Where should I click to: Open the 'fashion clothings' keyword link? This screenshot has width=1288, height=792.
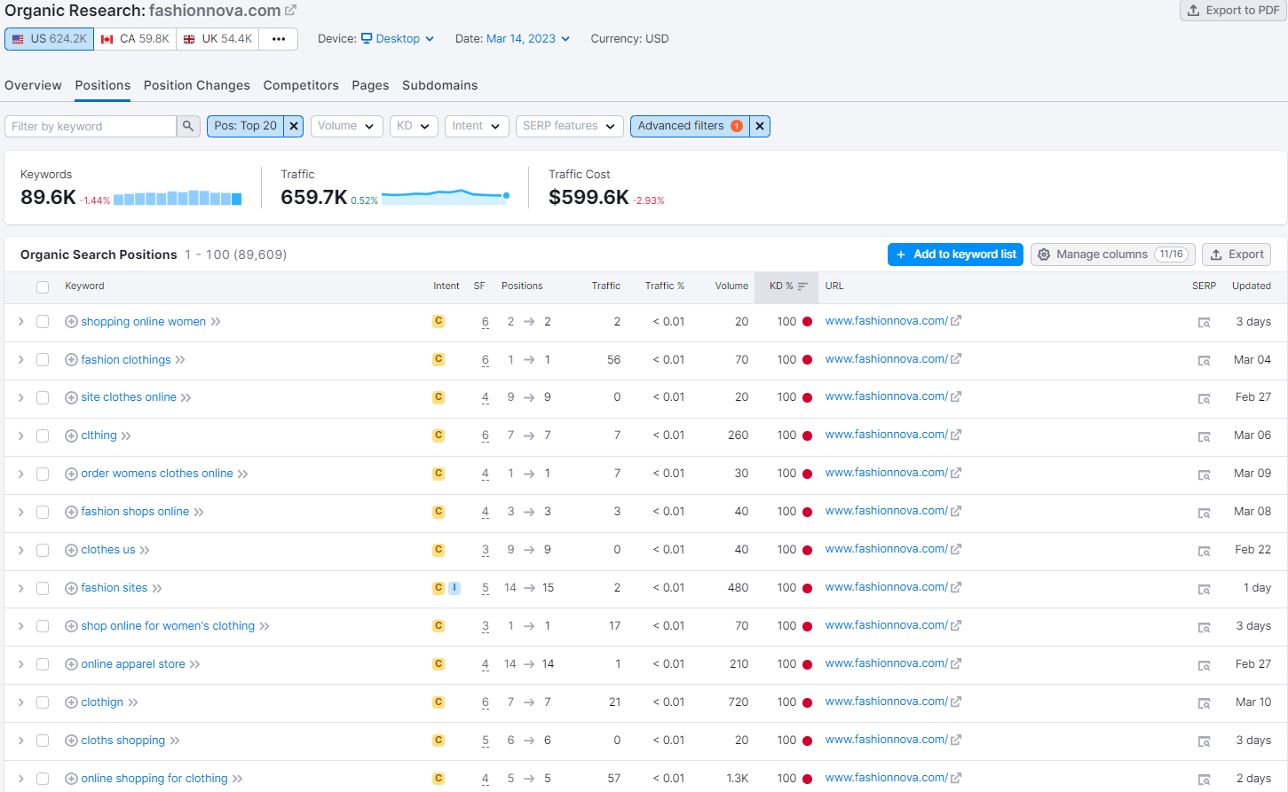click(126, 359)
